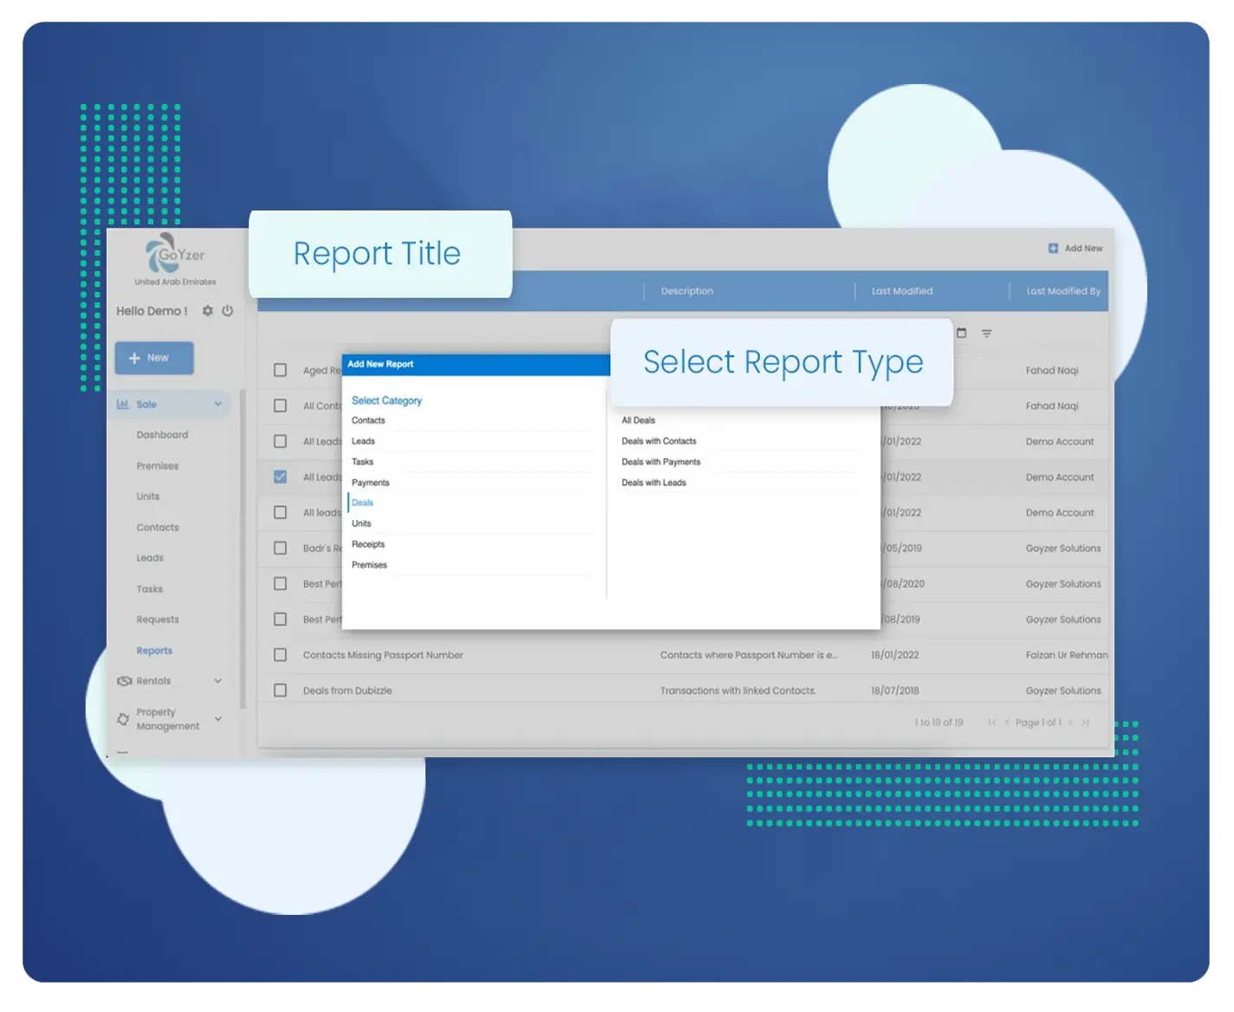Click the calendar icon in filter row
This screenshot has height=1012, width=1234.
coord(961,333)
